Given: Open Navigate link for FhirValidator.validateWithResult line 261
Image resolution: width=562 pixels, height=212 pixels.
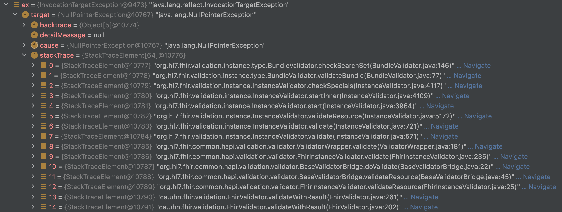Looking at the screenshot, I should pyautogui.click(x=424, y=197).
